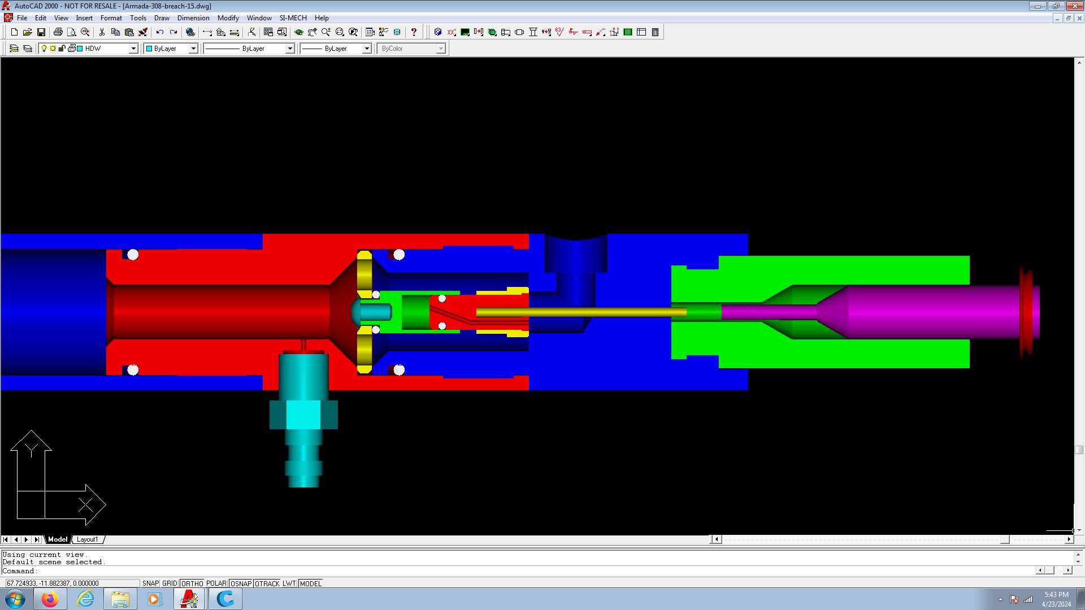Click Zoom Previous icon
Viewport: 1085px width, 610px height.
click(353, 32)
